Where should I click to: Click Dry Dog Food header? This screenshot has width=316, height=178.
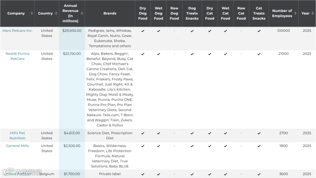click(143, 13)
